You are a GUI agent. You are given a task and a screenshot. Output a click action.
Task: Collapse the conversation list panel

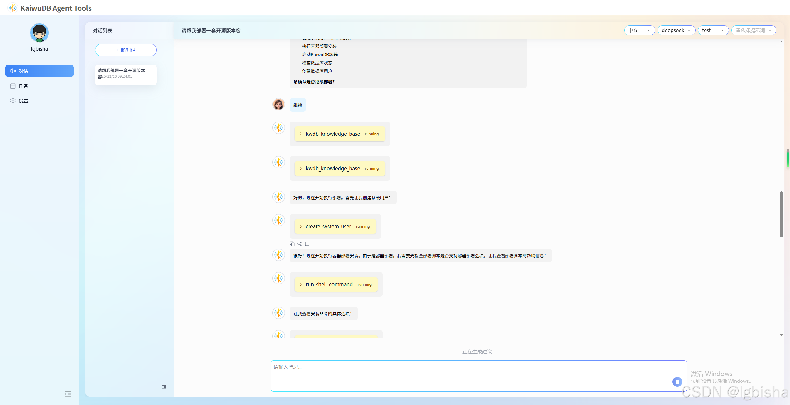[x=164, y=387]
